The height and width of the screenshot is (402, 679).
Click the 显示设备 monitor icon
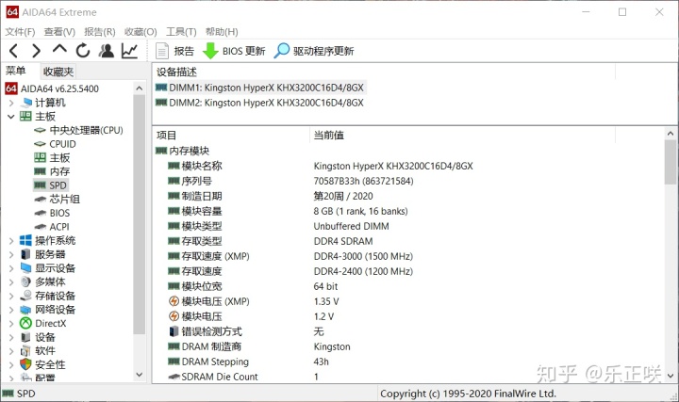(x=25, y=268)
